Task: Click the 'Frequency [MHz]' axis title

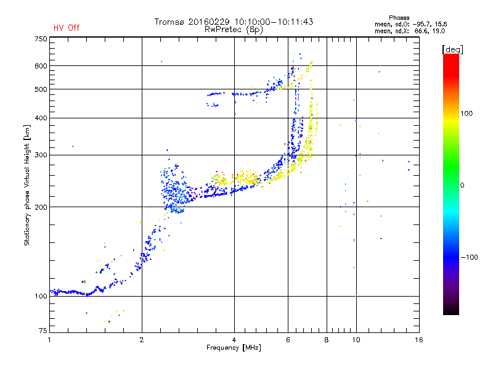Action: pyautogui.click(x=234, y=348)
